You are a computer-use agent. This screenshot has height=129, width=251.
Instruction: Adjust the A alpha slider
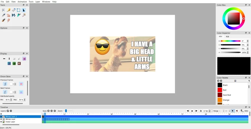[230, 52]
